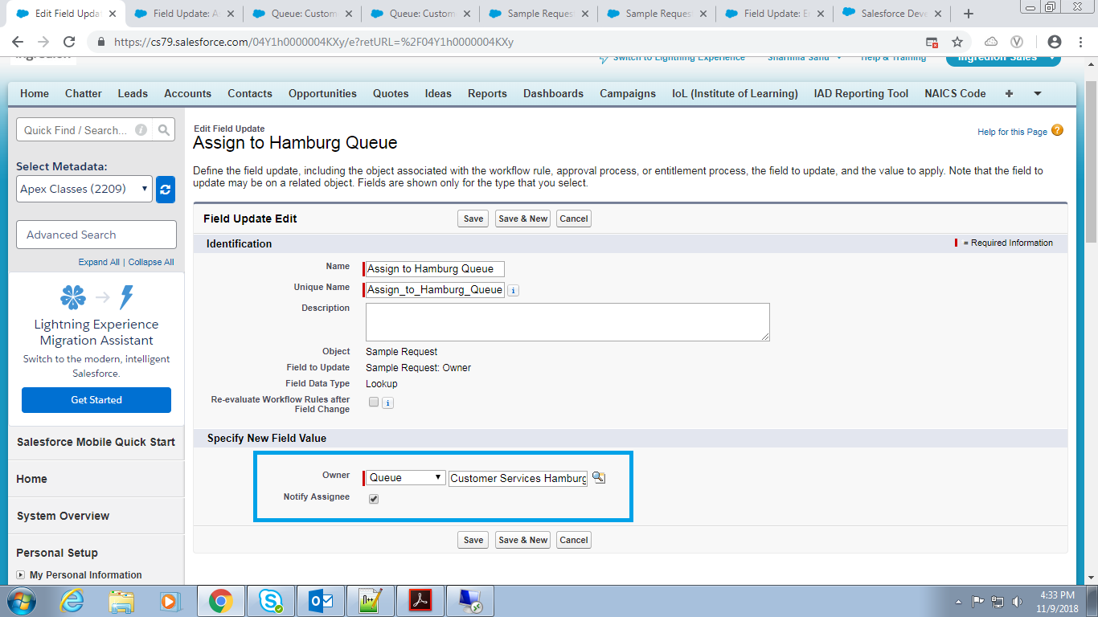Viewport: 1098px width, 617px height.
Task: Click the circled V extension icon
Action: (1016, 42)
